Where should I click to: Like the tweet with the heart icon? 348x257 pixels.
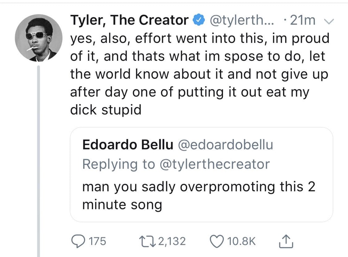pos(217,241)
